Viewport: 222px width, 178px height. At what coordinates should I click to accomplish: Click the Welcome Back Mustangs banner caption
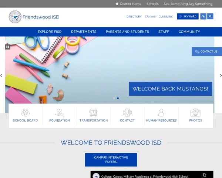point(171,89)
